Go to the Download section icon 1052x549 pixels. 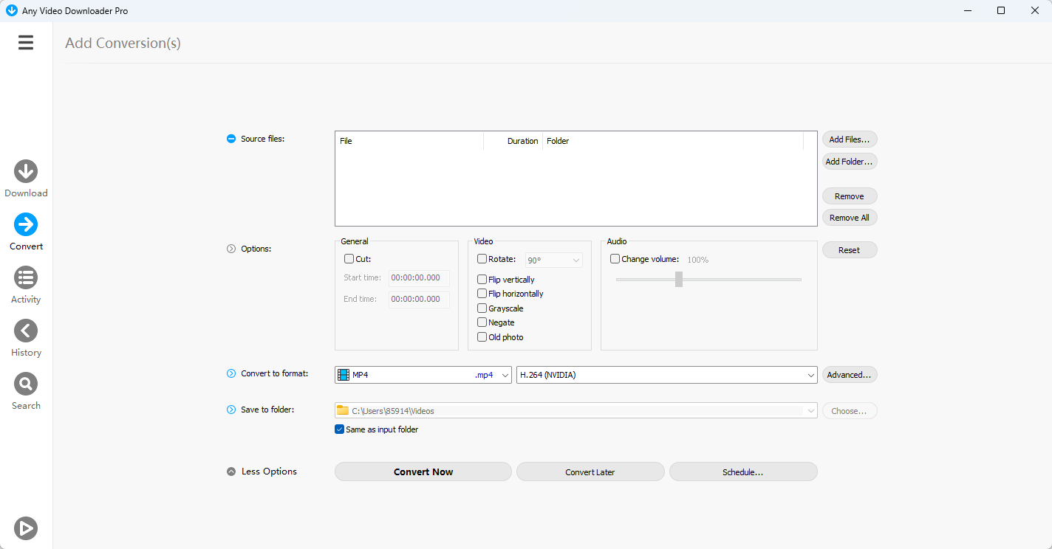tap(26, 171)
